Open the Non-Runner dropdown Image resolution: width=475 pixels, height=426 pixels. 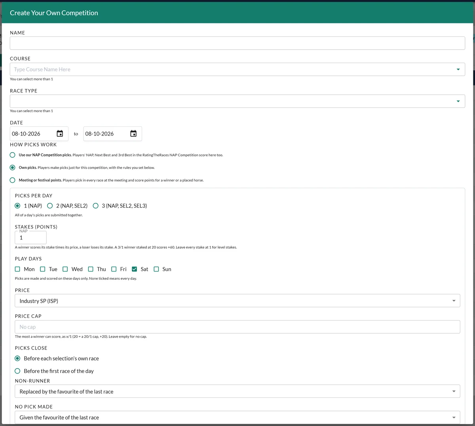237,392
